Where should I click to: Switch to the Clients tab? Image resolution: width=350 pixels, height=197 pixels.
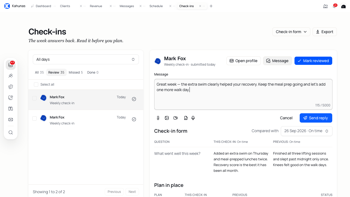65,6
